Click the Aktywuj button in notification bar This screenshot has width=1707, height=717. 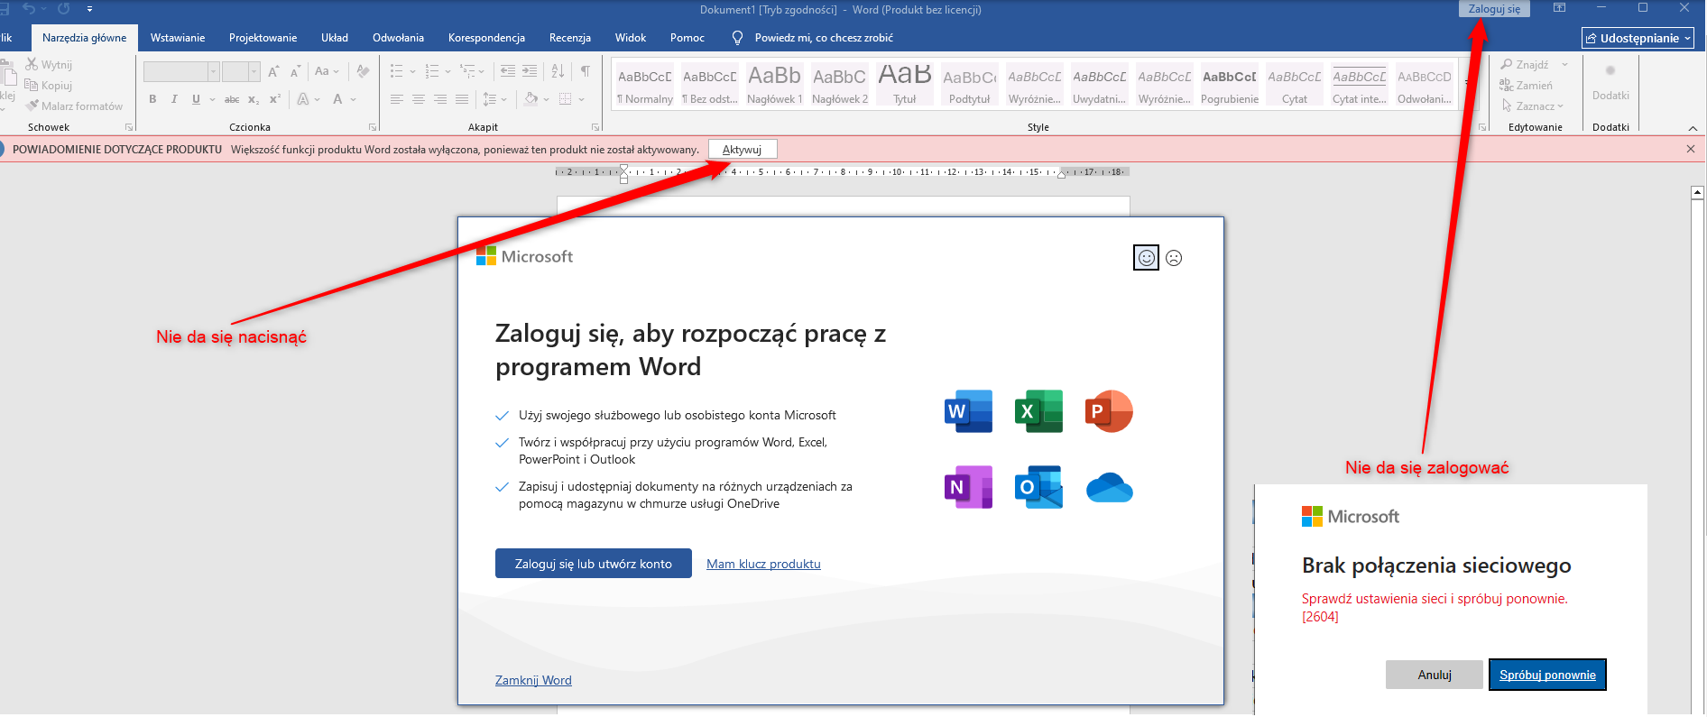tap(742, 150)
